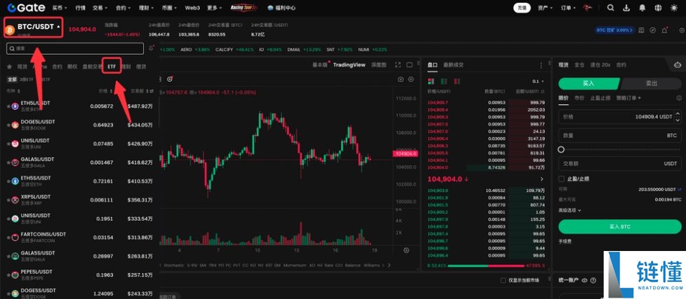Viewport: 686px width, 299px height.
Task: Click the 充值 deposit button
Action: click(521, 8)
